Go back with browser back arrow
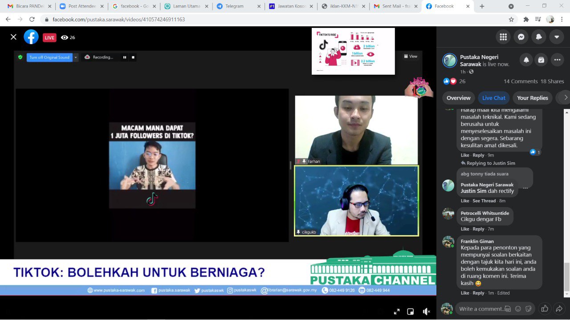This screenshot has width=570, height=320. [x=8, y=20]
